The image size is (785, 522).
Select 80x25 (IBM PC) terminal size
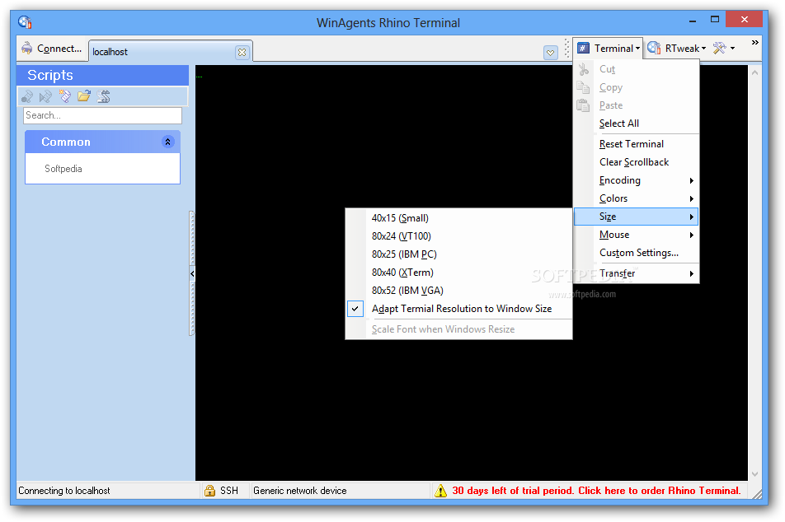click(458, 254)
